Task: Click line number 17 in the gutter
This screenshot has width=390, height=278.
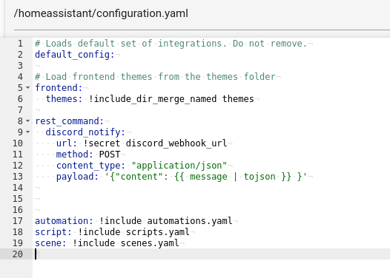Action: click(17, 221)
